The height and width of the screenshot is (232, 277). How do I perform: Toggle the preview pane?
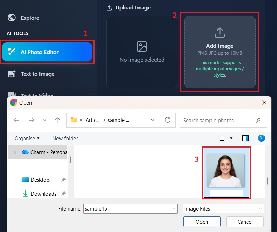point(245,138)
